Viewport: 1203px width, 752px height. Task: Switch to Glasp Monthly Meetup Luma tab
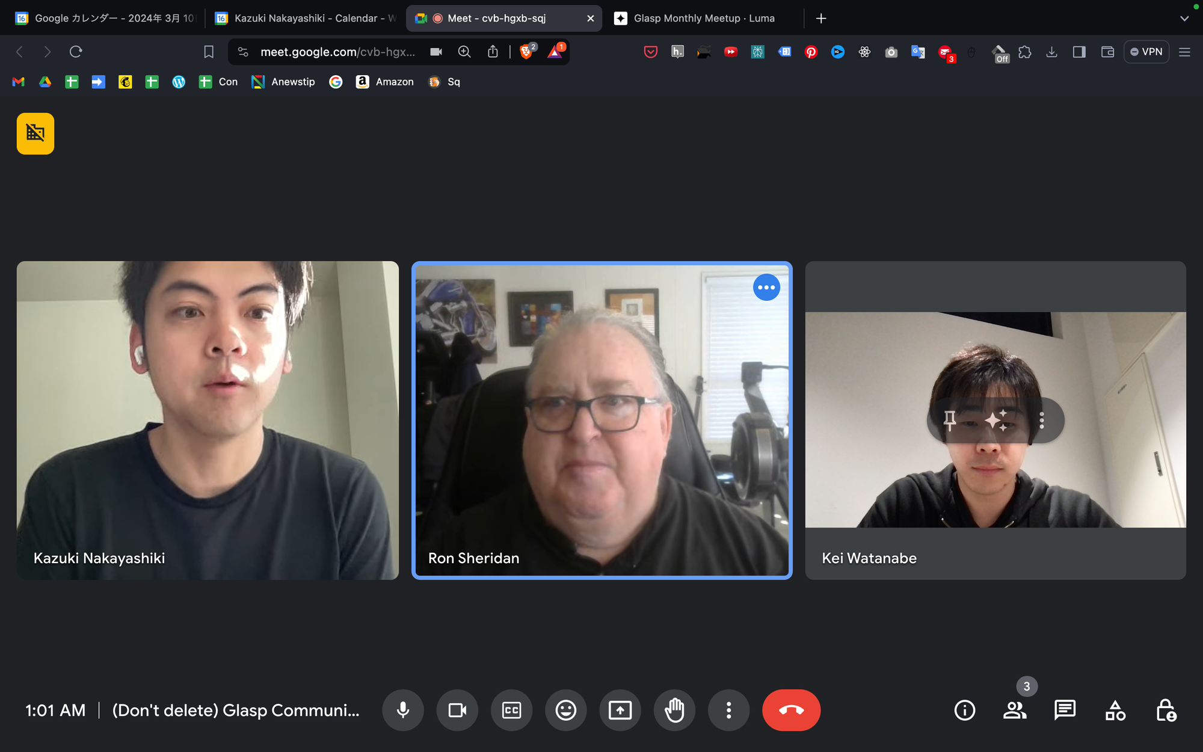[x=704, y=18]
